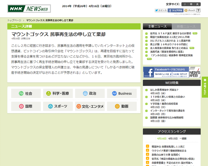Click the WEB特集 section header

(x=172, y=83)
